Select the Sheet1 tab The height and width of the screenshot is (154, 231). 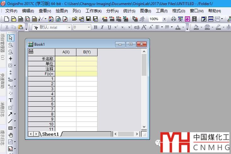50,134
